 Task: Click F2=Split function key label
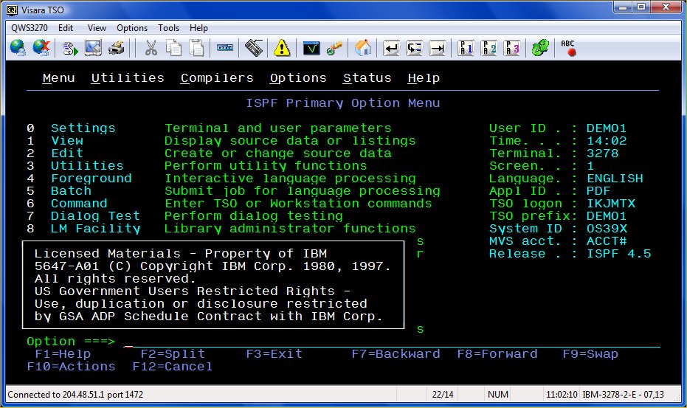pos(173,354)
